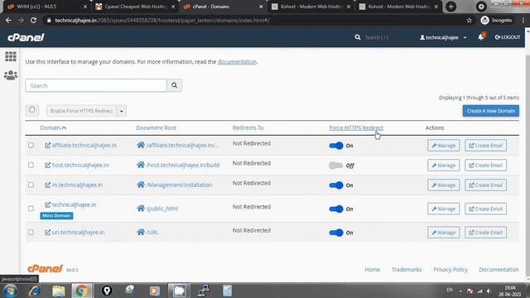
Task: Launch Internet Explorer from taskbar
Action: pos(35,291)
